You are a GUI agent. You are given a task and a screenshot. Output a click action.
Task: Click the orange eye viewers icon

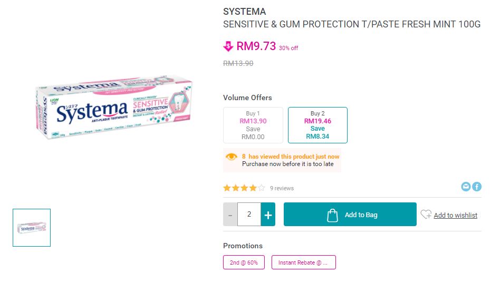(x=231, y=157)
